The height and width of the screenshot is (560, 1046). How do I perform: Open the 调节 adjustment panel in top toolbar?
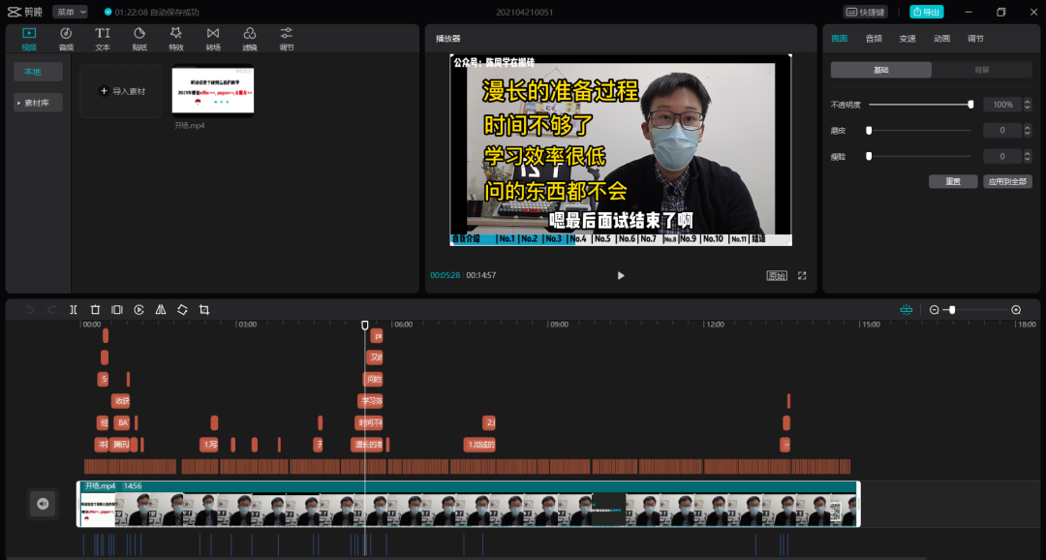(286, 39)
